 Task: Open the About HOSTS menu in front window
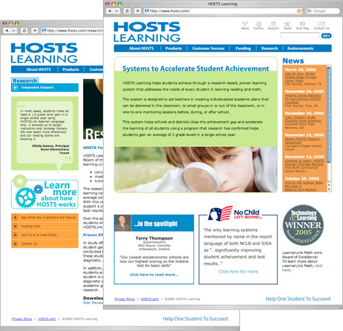(141, 48)
